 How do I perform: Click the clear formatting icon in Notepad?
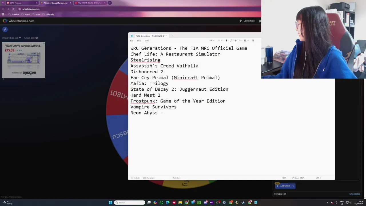coord(253,41)
